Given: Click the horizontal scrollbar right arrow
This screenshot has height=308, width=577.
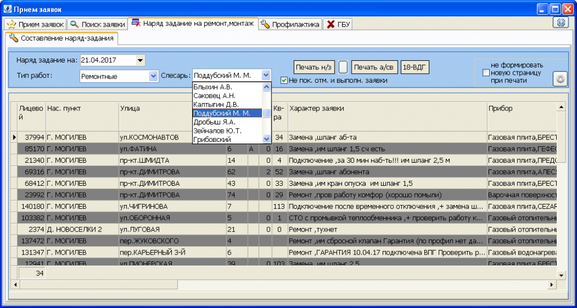Looking at the screenshot, I should 552,284.
